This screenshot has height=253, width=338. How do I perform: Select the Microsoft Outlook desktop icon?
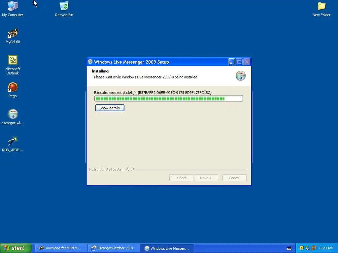pos(13,65)
